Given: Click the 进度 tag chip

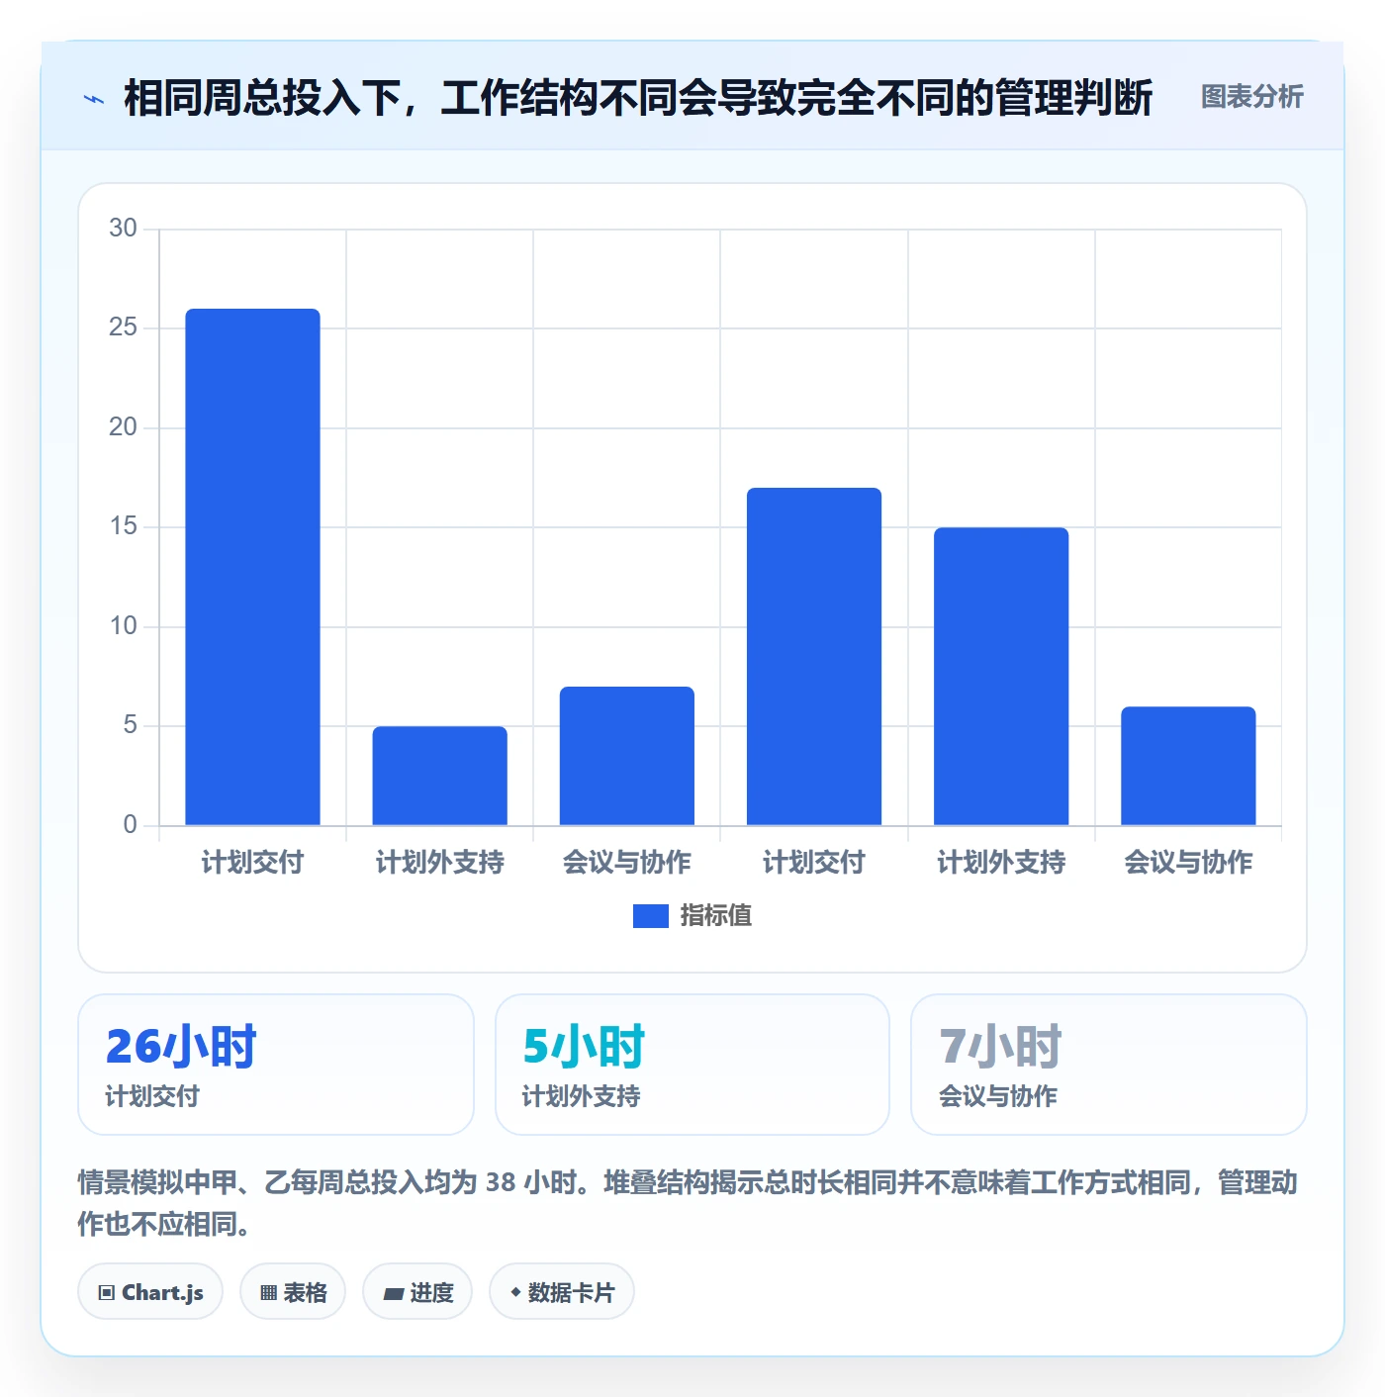Looking at the screenshot, I should 417,1292.
